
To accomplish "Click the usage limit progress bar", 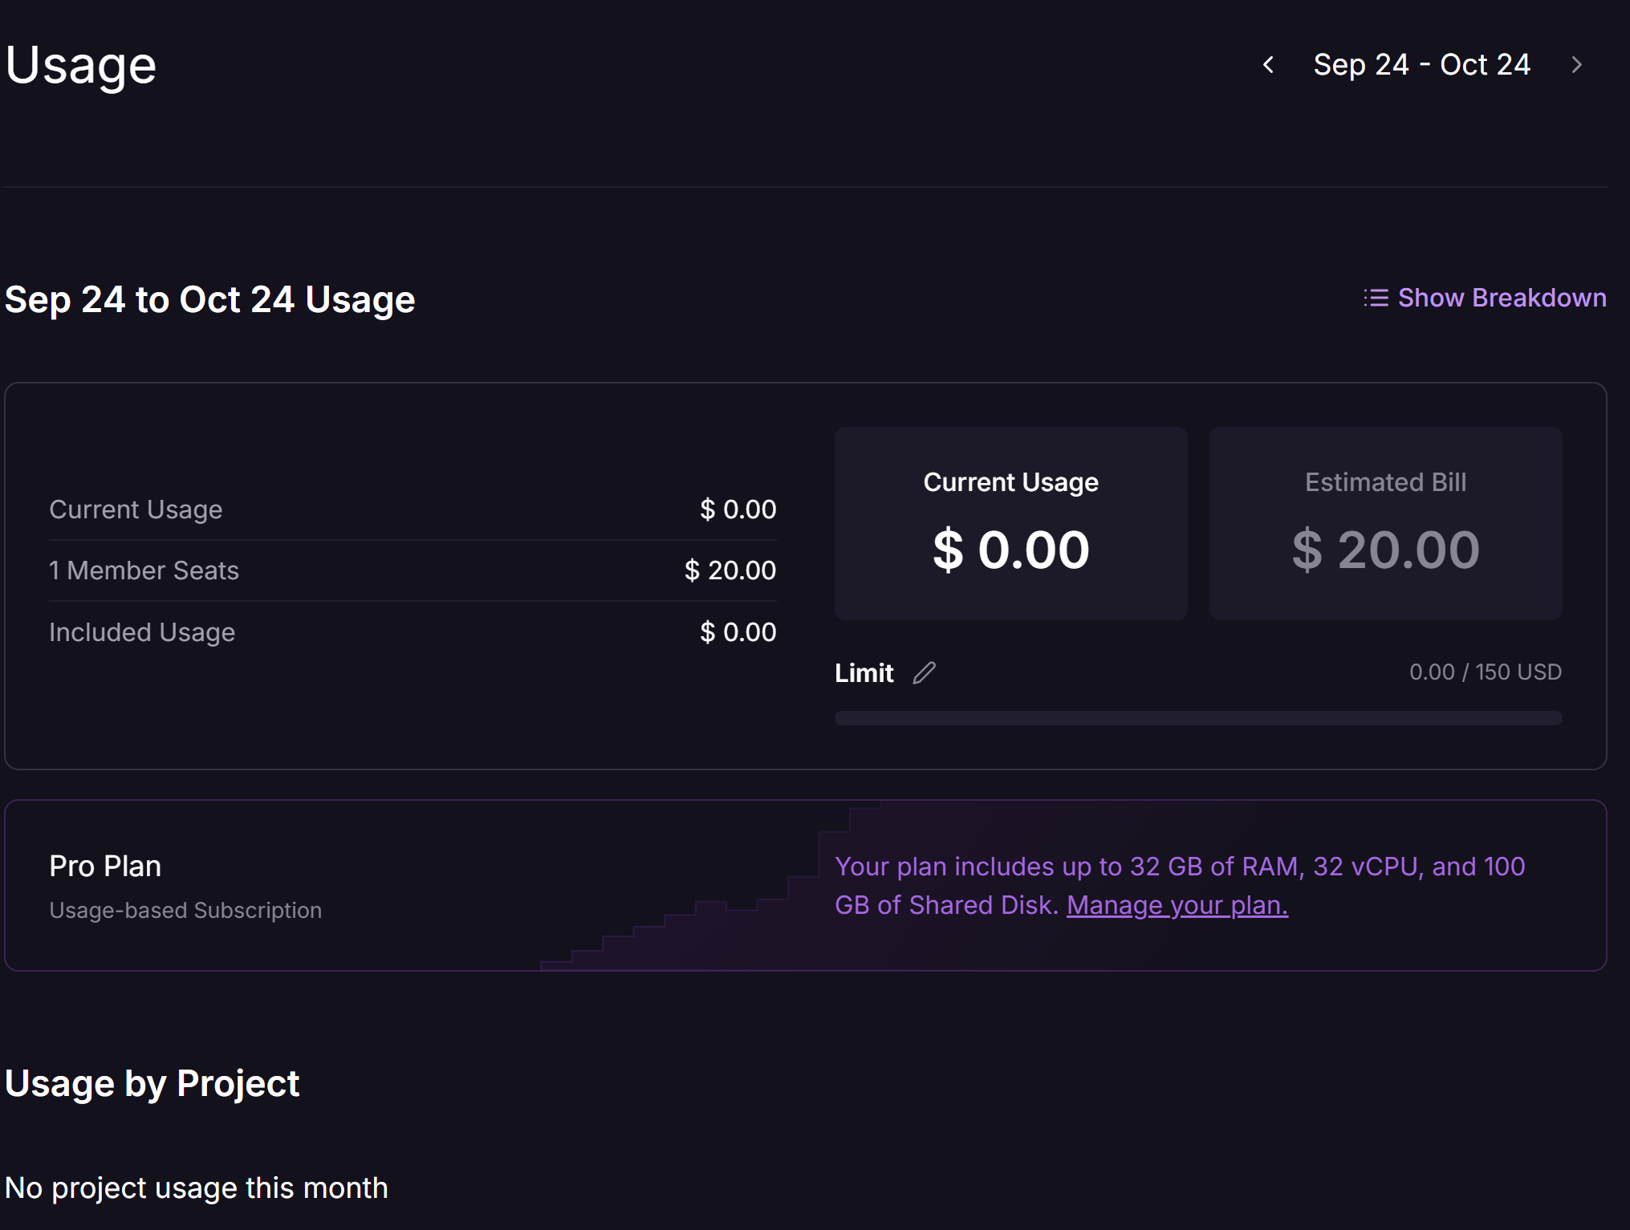I will [1197, 717].
